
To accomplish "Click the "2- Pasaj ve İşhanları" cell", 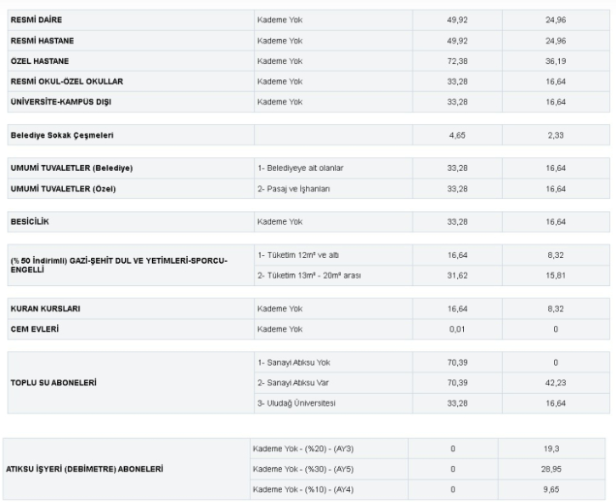I will pos(293,189).
